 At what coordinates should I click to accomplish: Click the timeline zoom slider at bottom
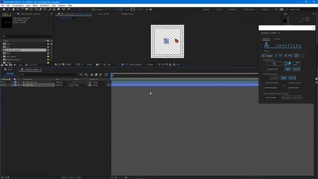pyautogui.click(x=119, y=178)
